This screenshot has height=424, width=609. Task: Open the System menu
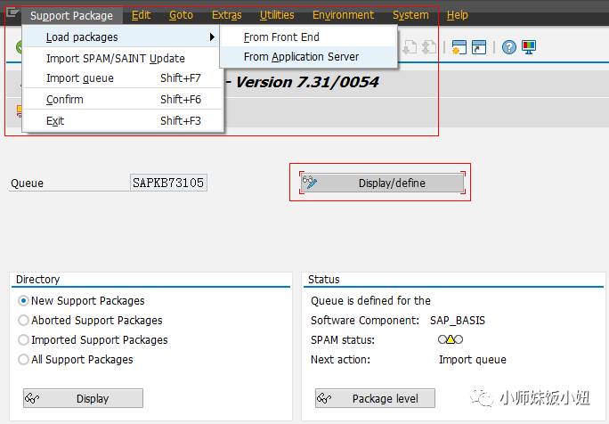click(410, 15)
